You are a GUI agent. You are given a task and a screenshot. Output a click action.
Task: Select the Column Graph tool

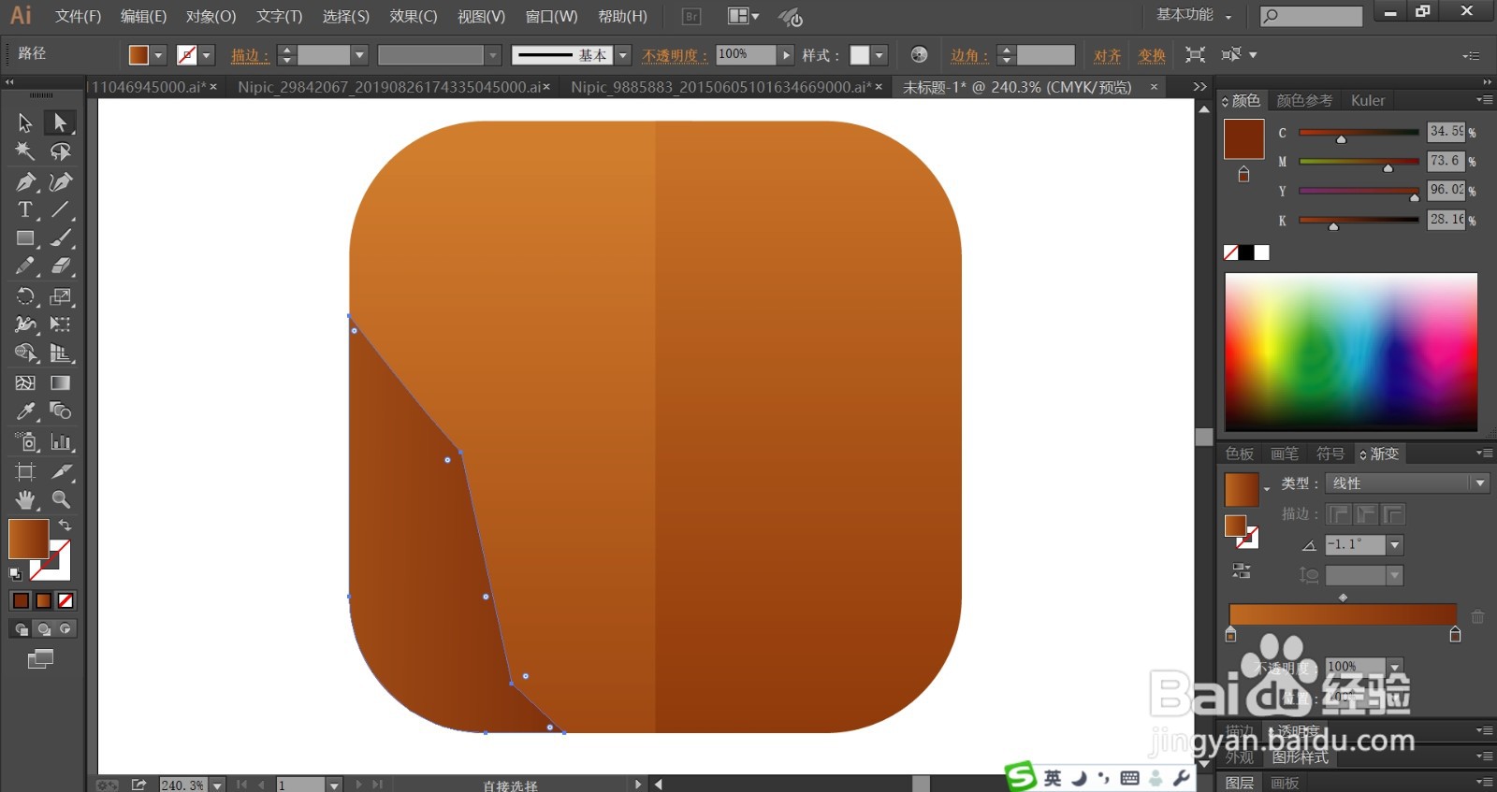[x=60, y=441]
